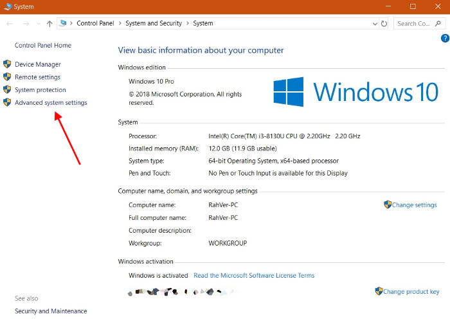Click the shield icon beside Advanced system settings
The image size is (450, 324).
7,102
